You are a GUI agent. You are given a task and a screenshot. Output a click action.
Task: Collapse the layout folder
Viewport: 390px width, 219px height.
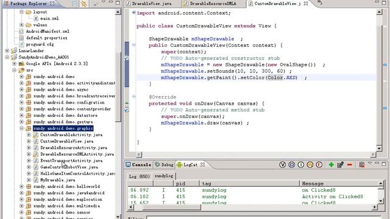tap(21, 12)
